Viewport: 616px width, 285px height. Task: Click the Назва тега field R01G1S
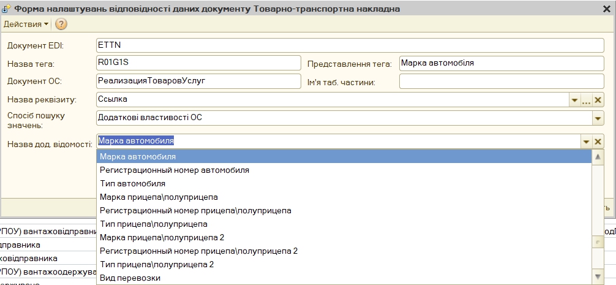198,63
